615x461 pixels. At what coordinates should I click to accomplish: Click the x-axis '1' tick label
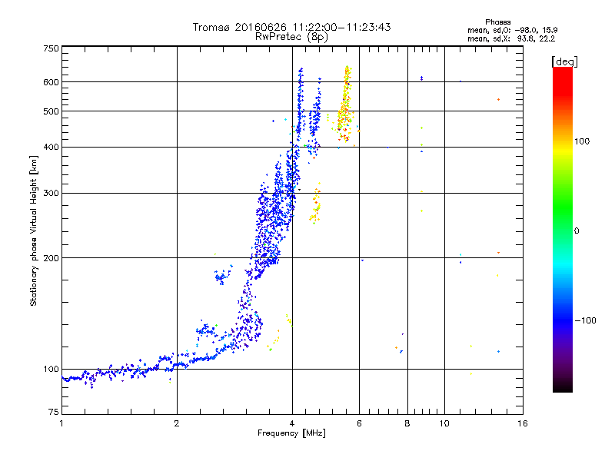[x=61, y=423]
